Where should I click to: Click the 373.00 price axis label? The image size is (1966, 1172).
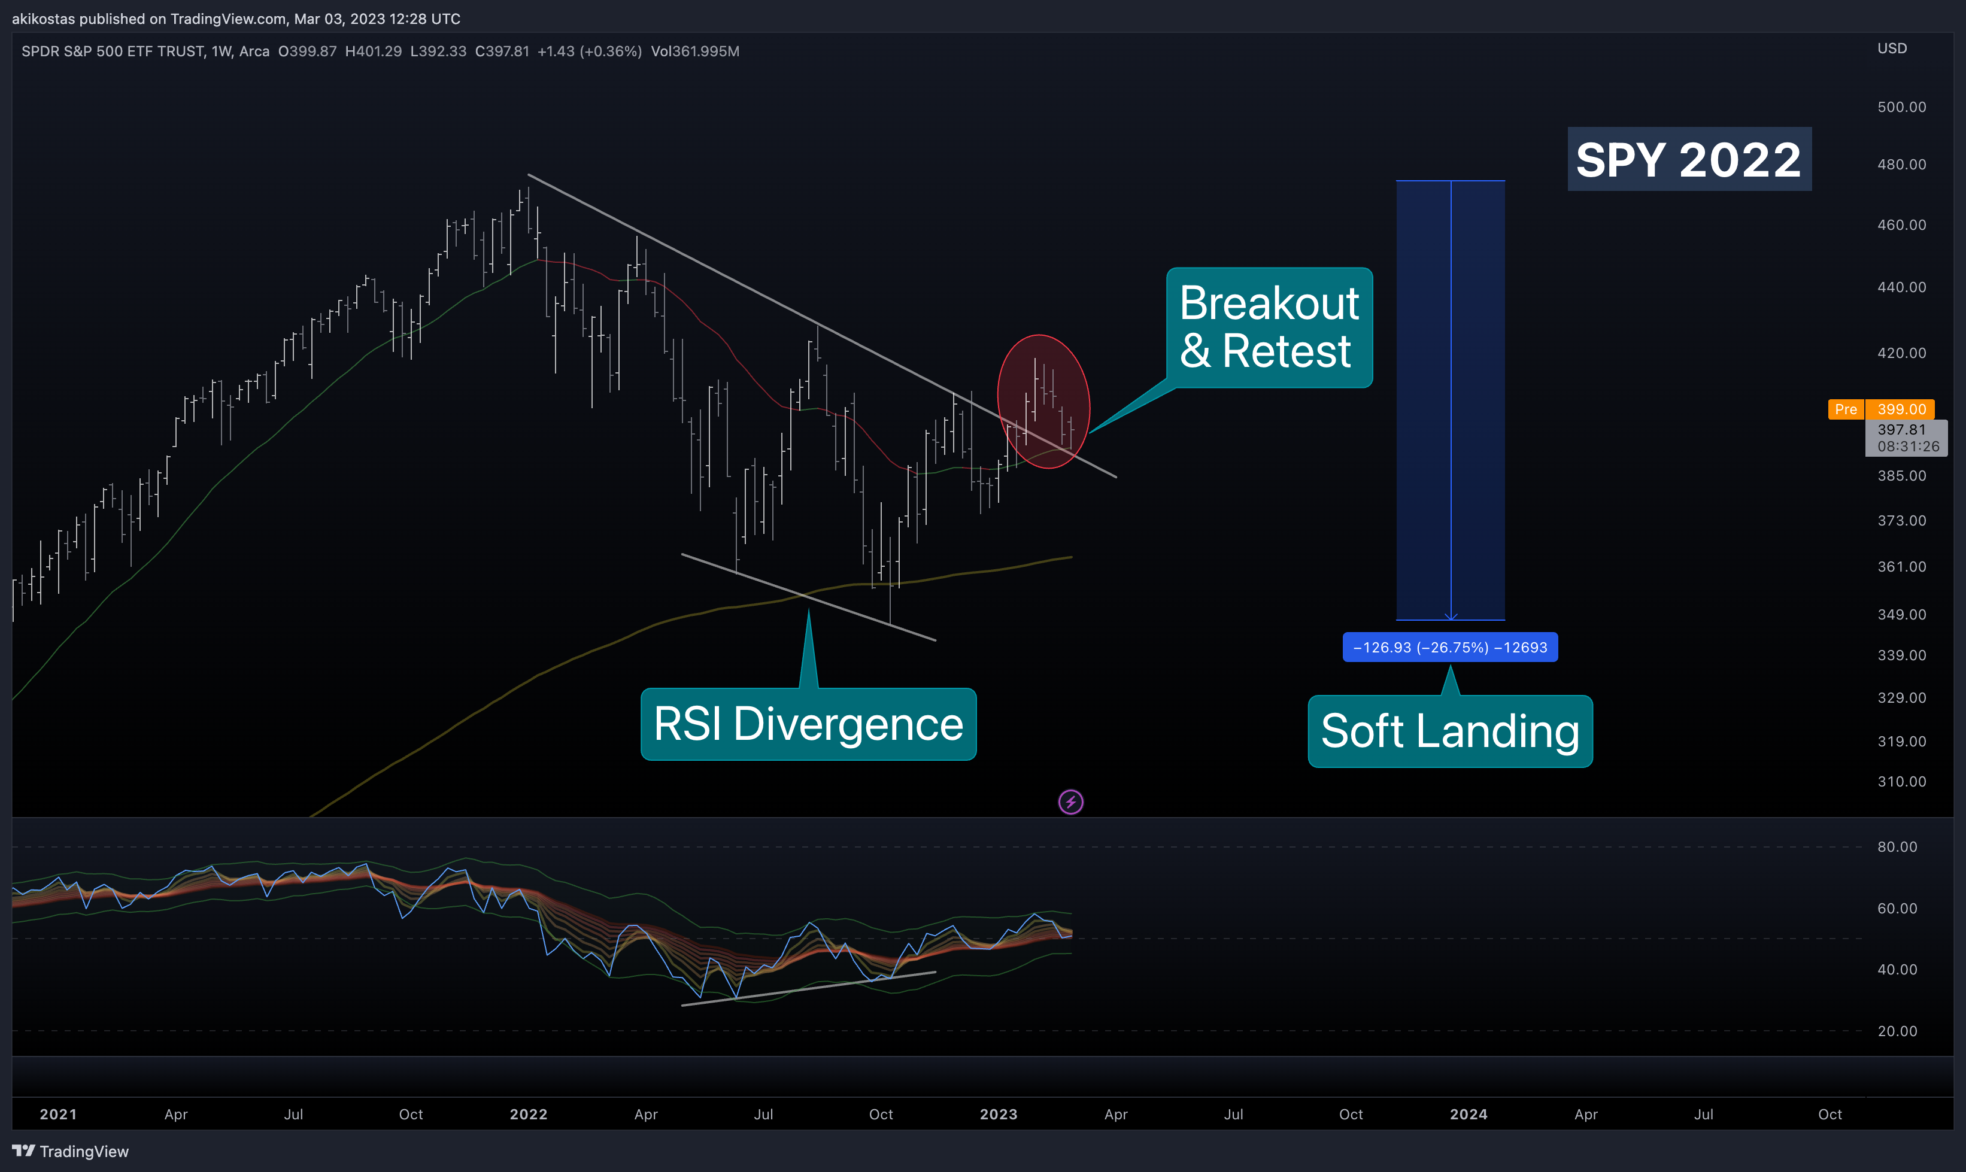(x=1901, y=520)
